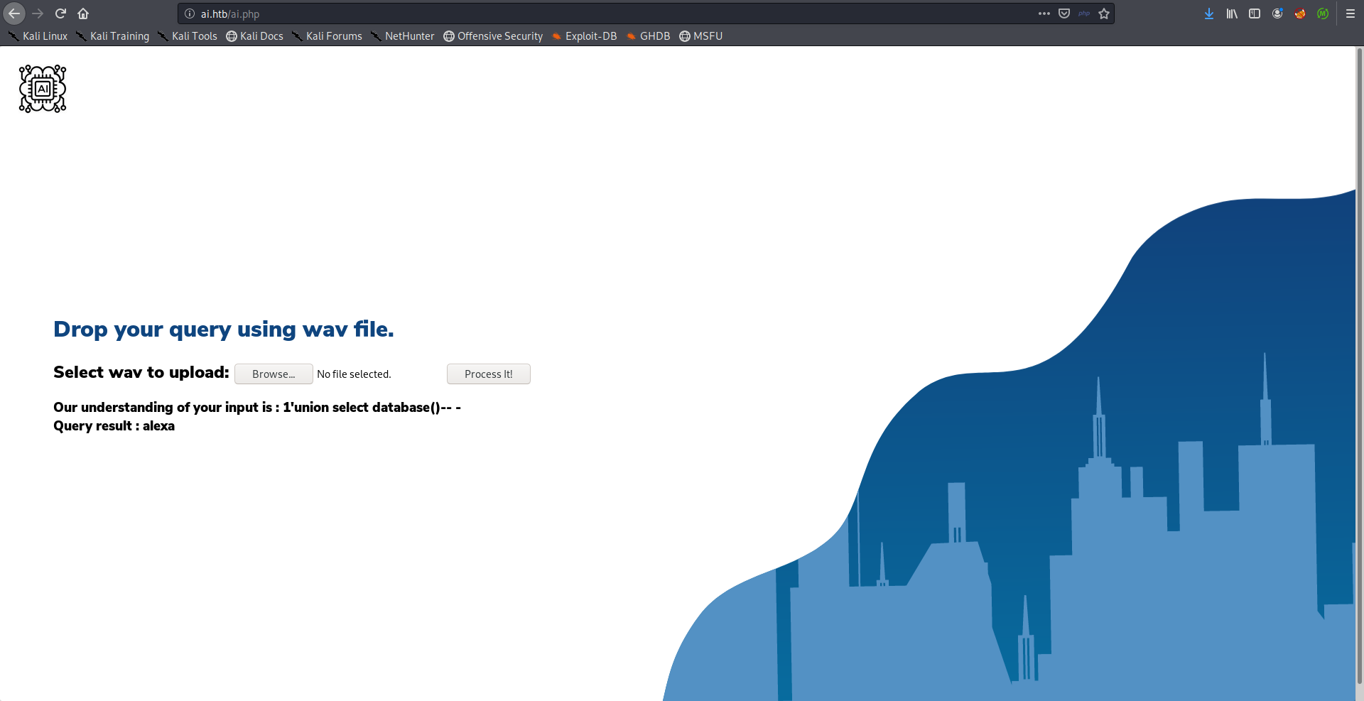1364x701 pixels.
Task: Toggle the browser sidebar view
Action: tap(1254, 13)
